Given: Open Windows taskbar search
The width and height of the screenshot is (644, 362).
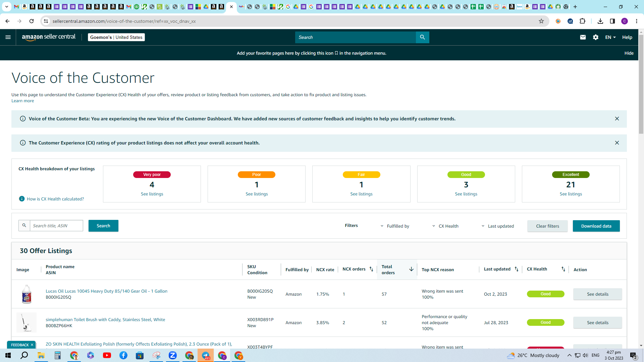Looking at the screenshot, I should (x=24, y=355).
